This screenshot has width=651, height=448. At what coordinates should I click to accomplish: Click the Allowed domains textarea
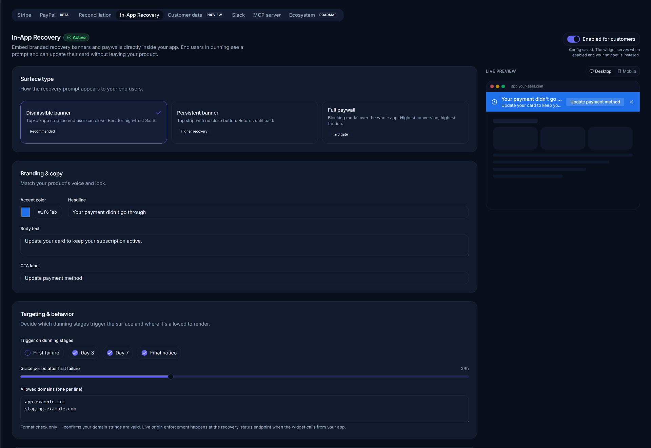pyautogui.click(x=244, y=408)
